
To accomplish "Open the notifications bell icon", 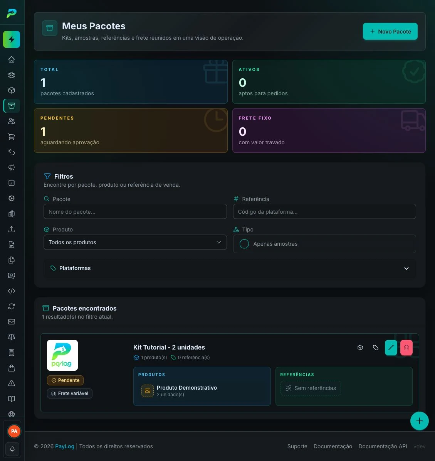I will [12, 449].
